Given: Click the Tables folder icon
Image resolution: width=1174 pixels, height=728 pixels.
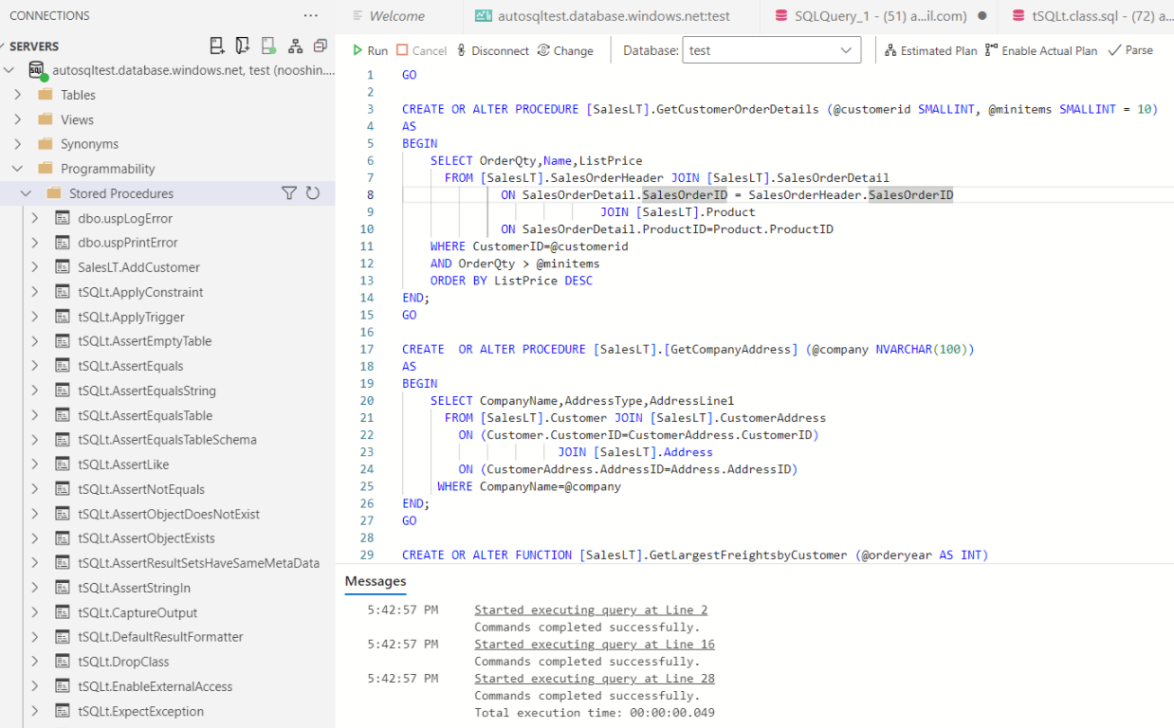Looking at the screenshot, I should pos(45,95).
